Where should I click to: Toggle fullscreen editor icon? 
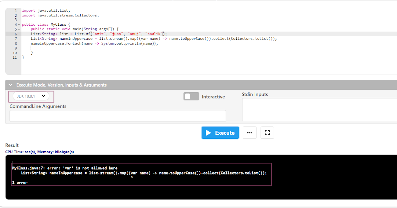(x=267, y=133)
